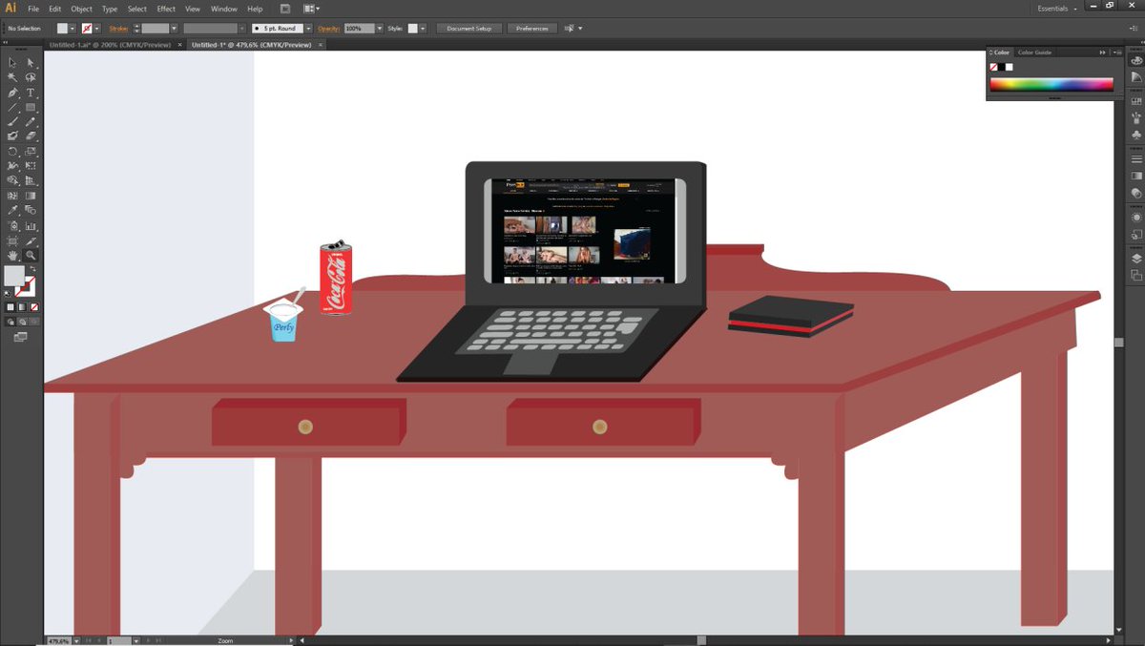The image size is (1145, 646).
Task: Select the Eraser tool
Action: (31, 136)
